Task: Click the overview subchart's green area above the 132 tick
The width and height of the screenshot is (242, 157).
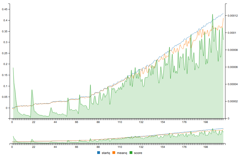Action: click(x=141, y=140)
